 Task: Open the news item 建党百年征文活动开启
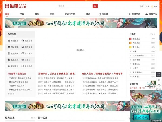pos(19,82)
